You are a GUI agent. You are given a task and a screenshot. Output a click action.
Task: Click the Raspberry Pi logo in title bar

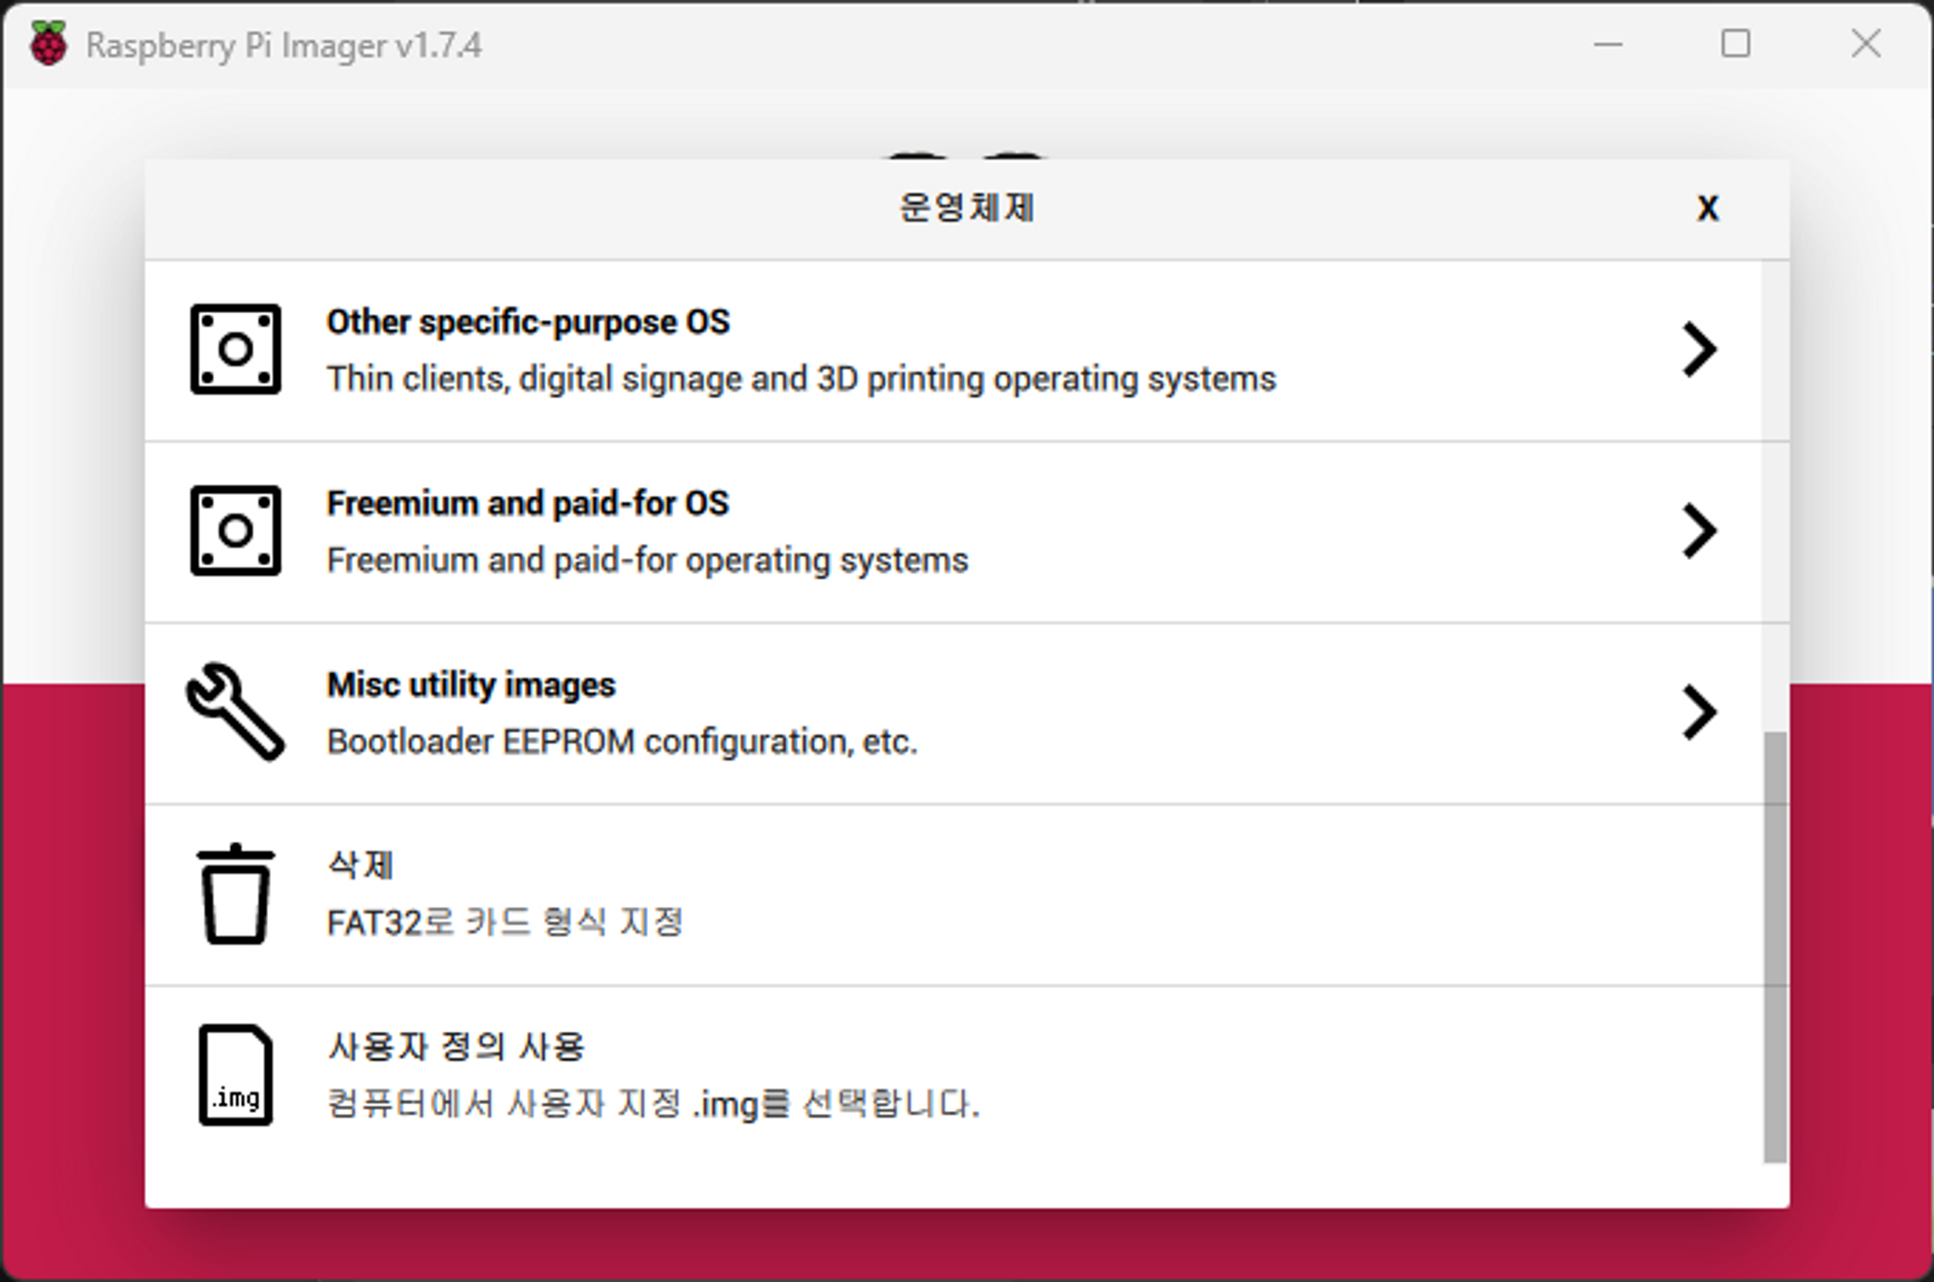48,44
